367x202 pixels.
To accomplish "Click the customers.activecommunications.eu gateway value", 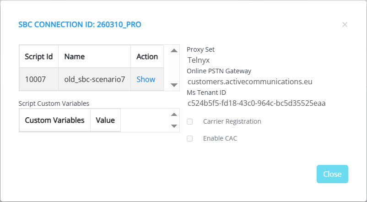I will pos(250,82).
